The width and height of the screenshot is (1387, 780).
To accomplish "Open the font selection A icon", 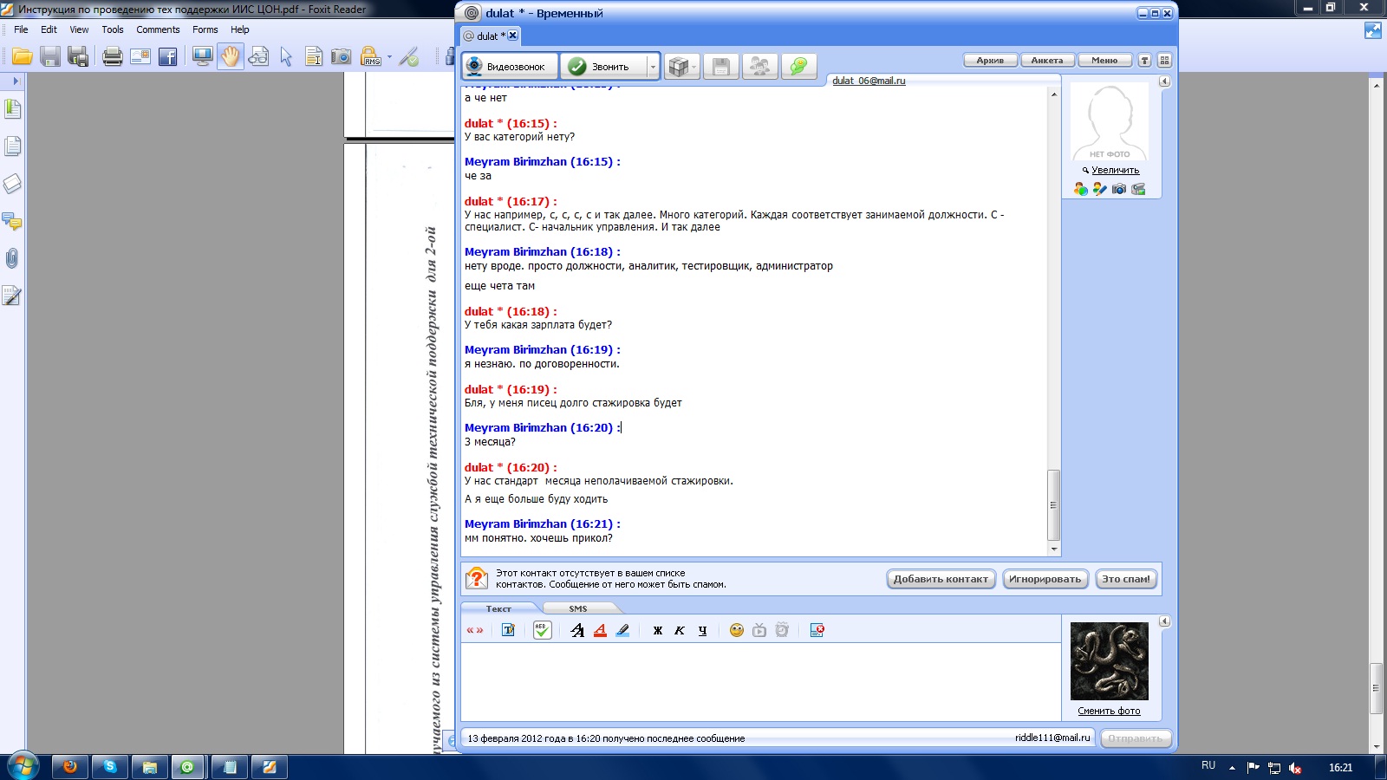I will [x=577, y=630].
